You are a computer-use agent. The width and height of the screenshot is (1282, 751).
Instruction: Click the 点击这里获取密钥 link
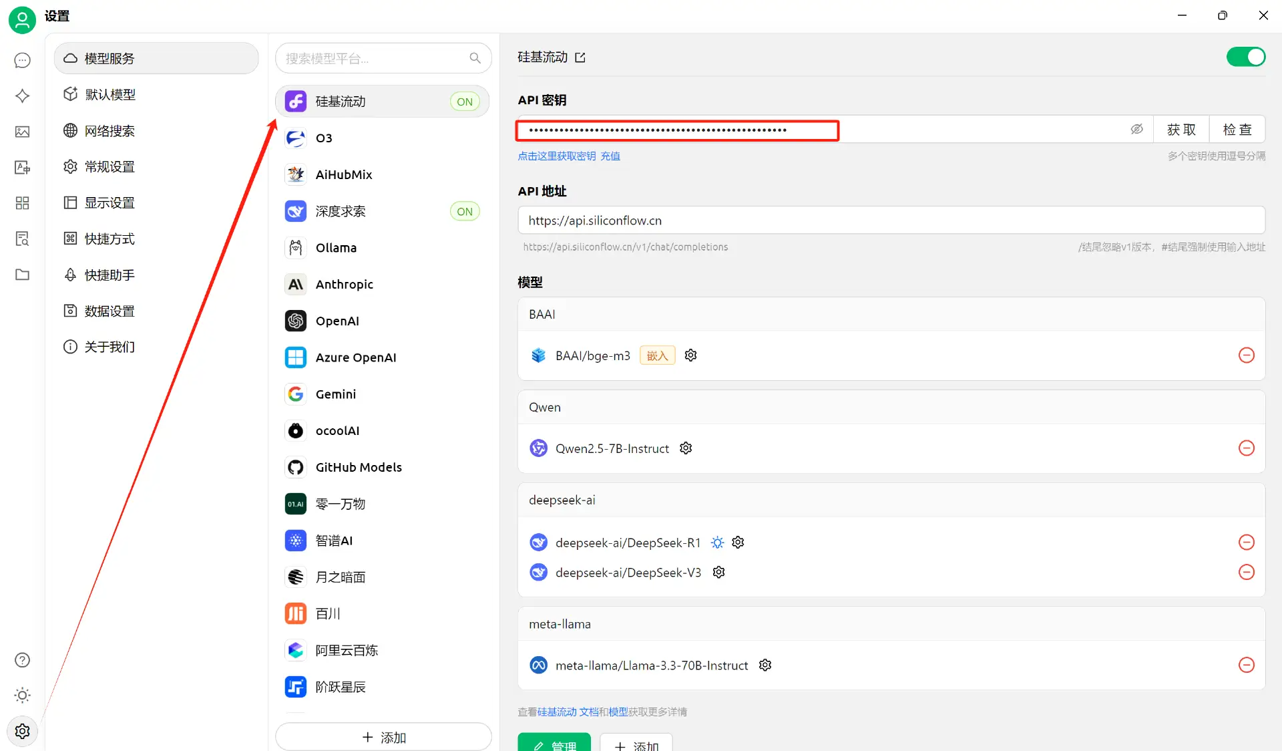point(557,156)
